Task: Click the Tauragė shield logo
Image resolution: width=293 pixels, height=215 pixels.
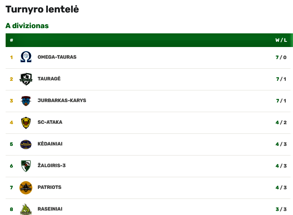Action: tap(26, 79)
